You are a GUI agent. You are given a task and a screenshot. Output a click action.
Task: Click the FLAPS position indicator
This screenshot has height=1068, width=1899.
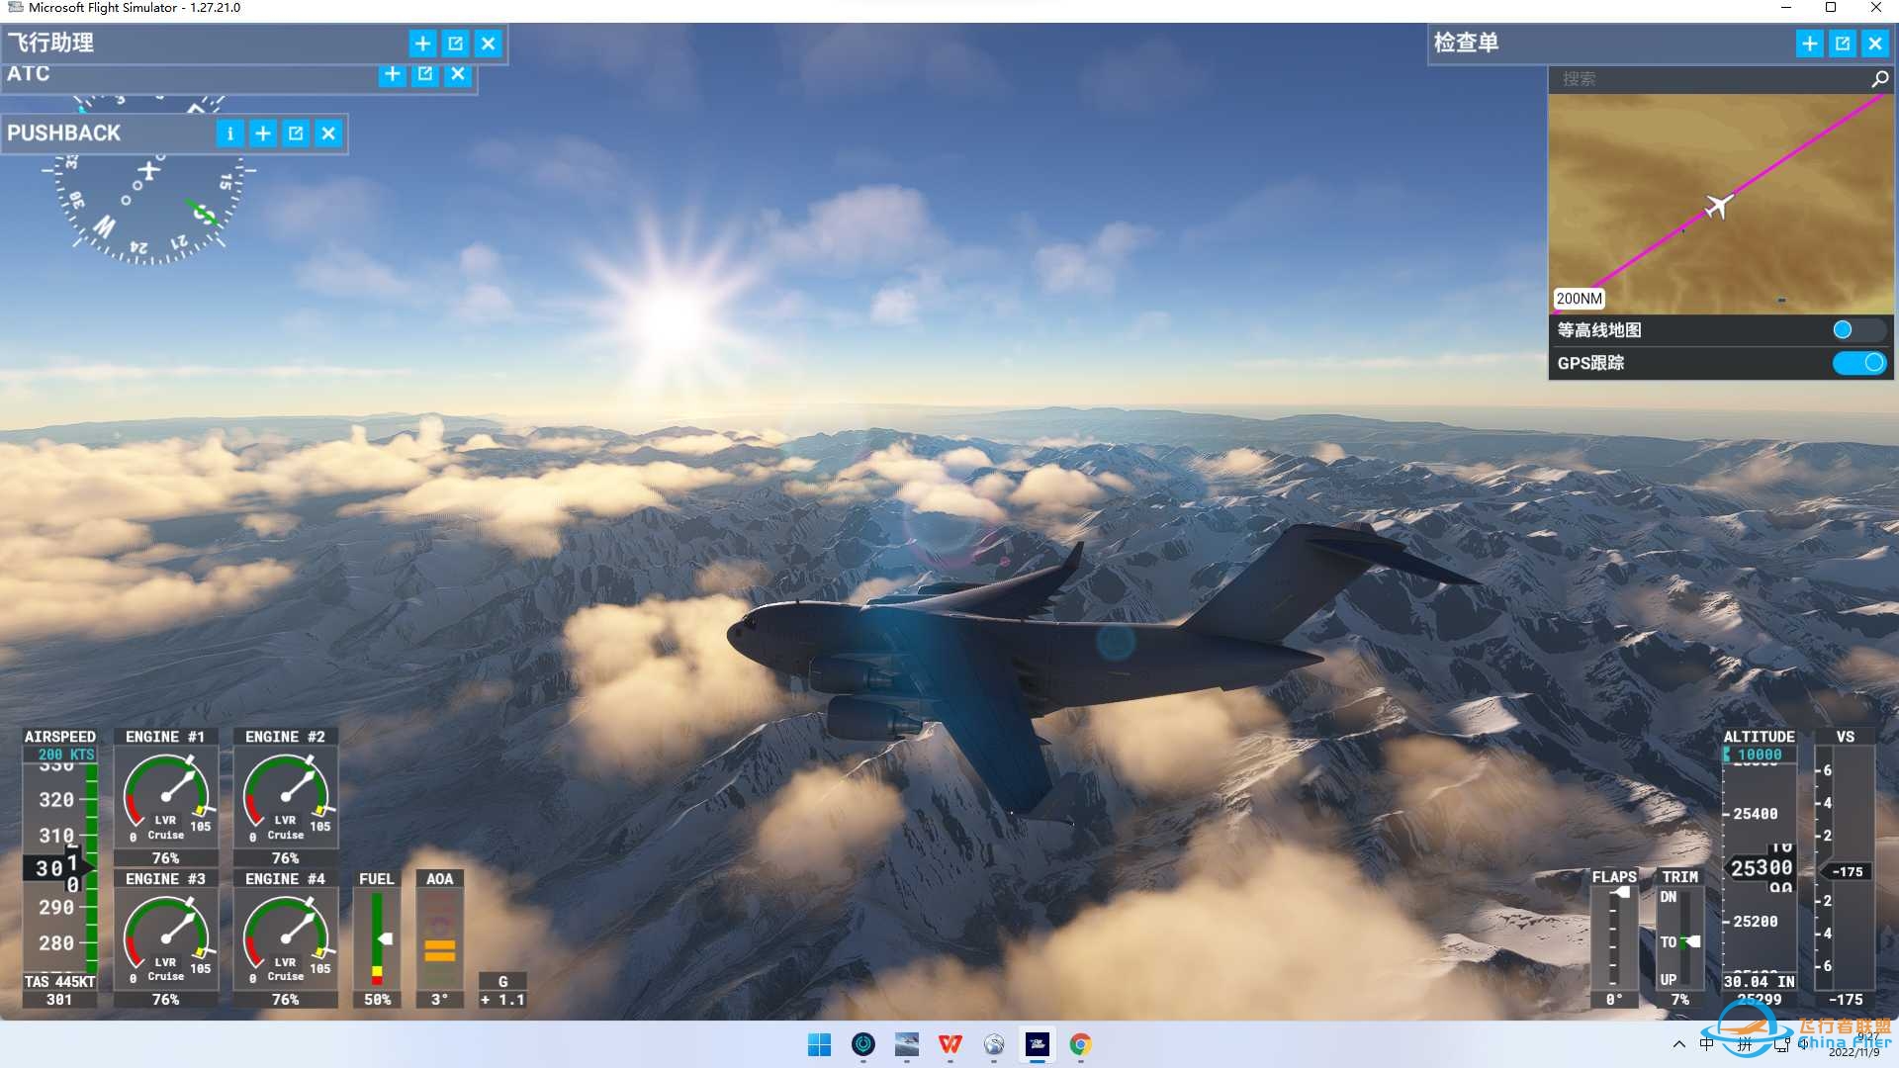click(1614, 938)
